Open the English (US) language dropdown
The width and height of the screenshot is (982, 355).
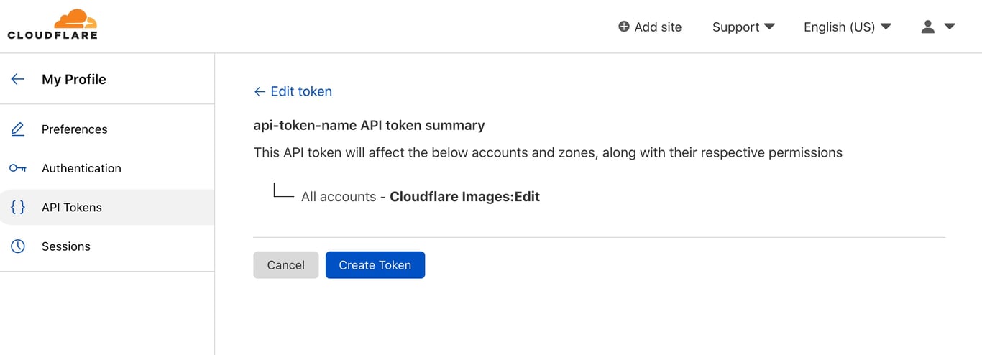point(847,27)
